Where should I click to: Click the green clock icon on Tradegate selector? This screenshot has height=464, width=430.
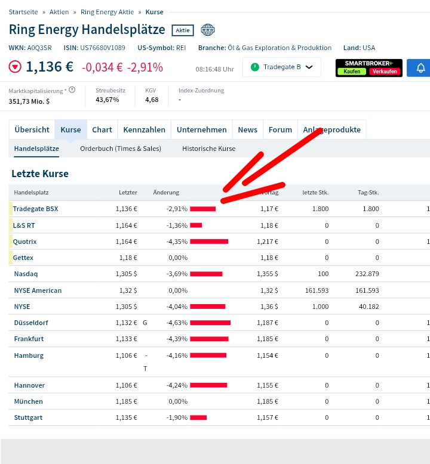255,67
